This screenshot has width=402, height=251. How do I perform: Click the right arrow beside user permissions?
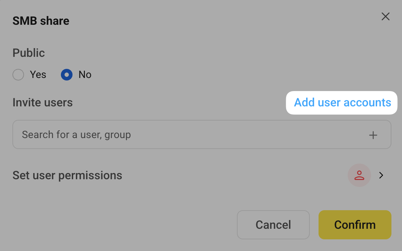point(381,175)
